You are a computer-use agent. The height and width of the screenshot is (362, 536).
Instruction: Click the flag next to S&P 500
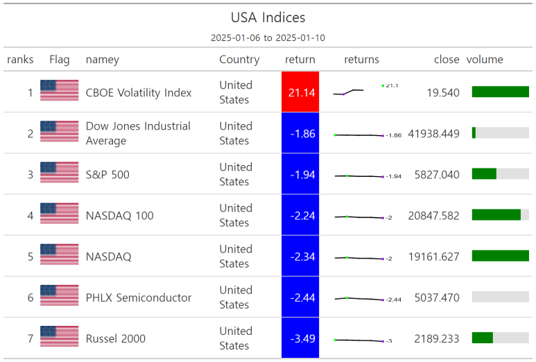(60, 172)
